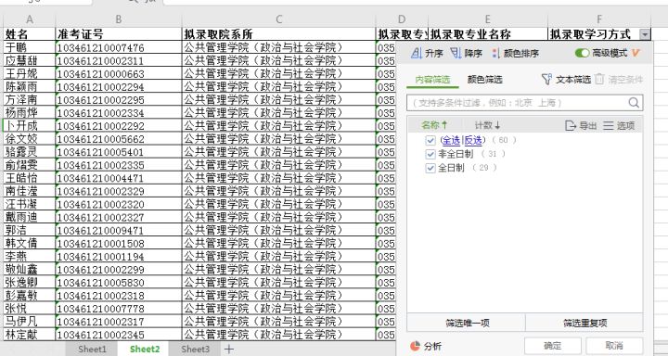This screenshot has height=356, width=668.
Task: Select header cell 拟录取院系所
Action: pyautogui.click(x=279, y=34)
